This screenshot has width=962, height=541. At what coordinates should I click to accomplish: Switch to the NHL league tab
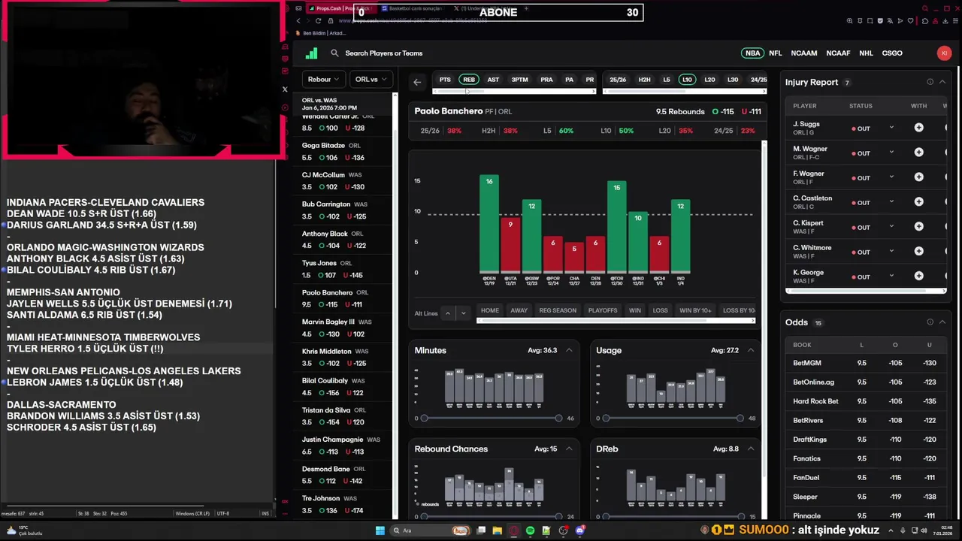tap(866, 53)
